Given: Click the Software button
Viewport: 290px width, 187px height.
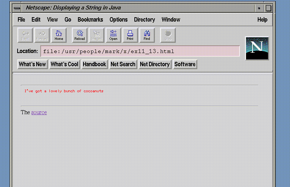Looking at the screenshot, I should [185, 64].
